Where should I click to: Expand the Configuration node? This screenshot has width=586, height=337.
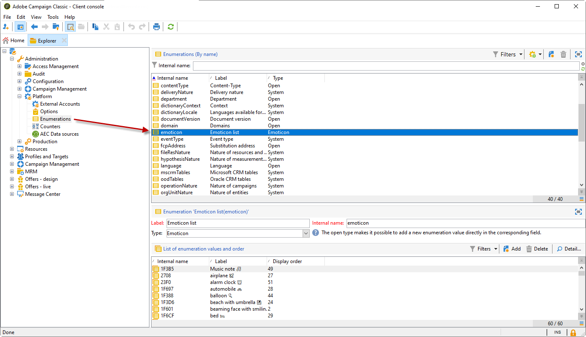[20, 81]
